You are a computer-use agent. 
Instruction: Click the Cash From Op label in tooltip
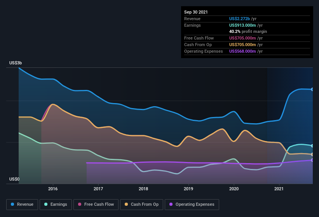[x=198, y=45]
